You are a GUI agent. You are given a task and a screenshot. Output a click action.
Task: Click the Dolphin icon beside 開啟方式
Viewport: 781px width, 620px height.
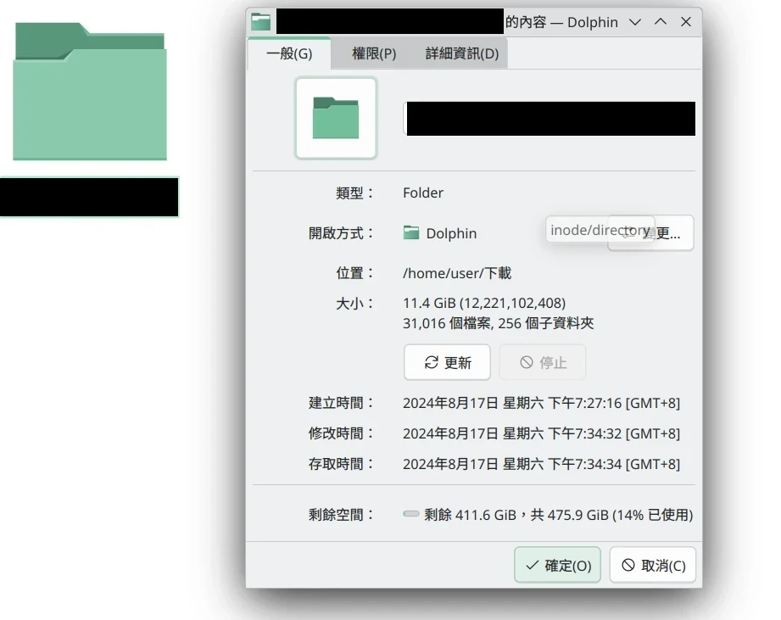(x=411, y=233)
